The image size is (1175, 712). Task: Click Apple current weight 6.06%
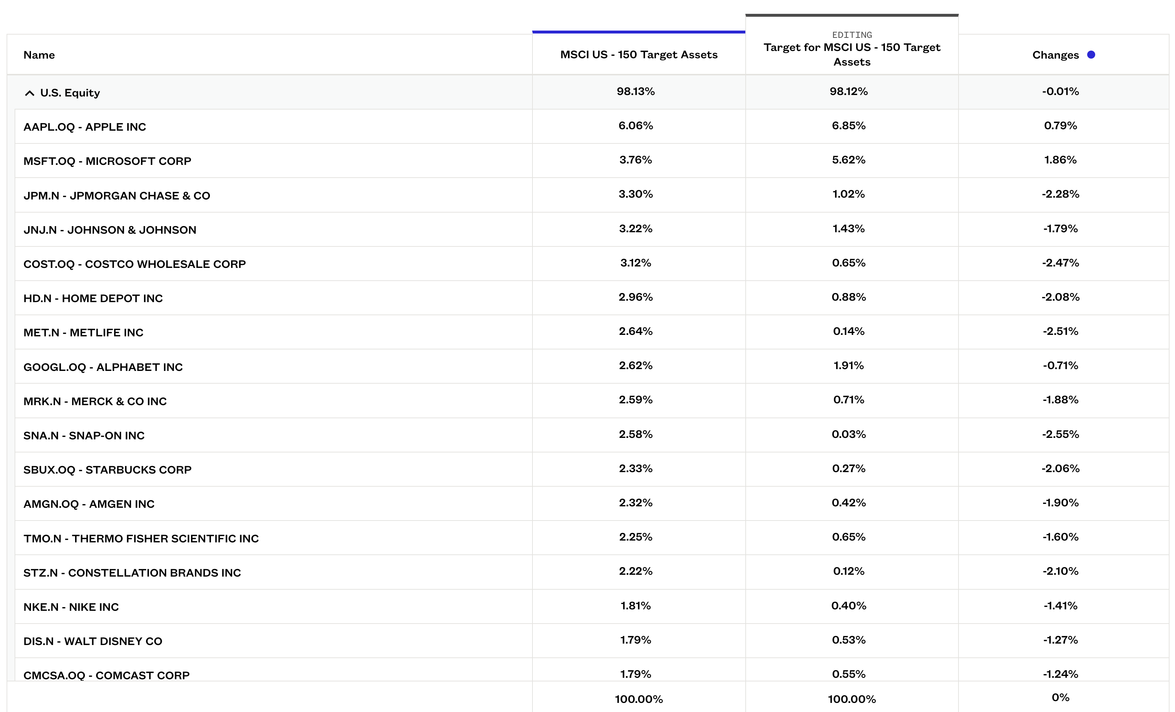635,126
